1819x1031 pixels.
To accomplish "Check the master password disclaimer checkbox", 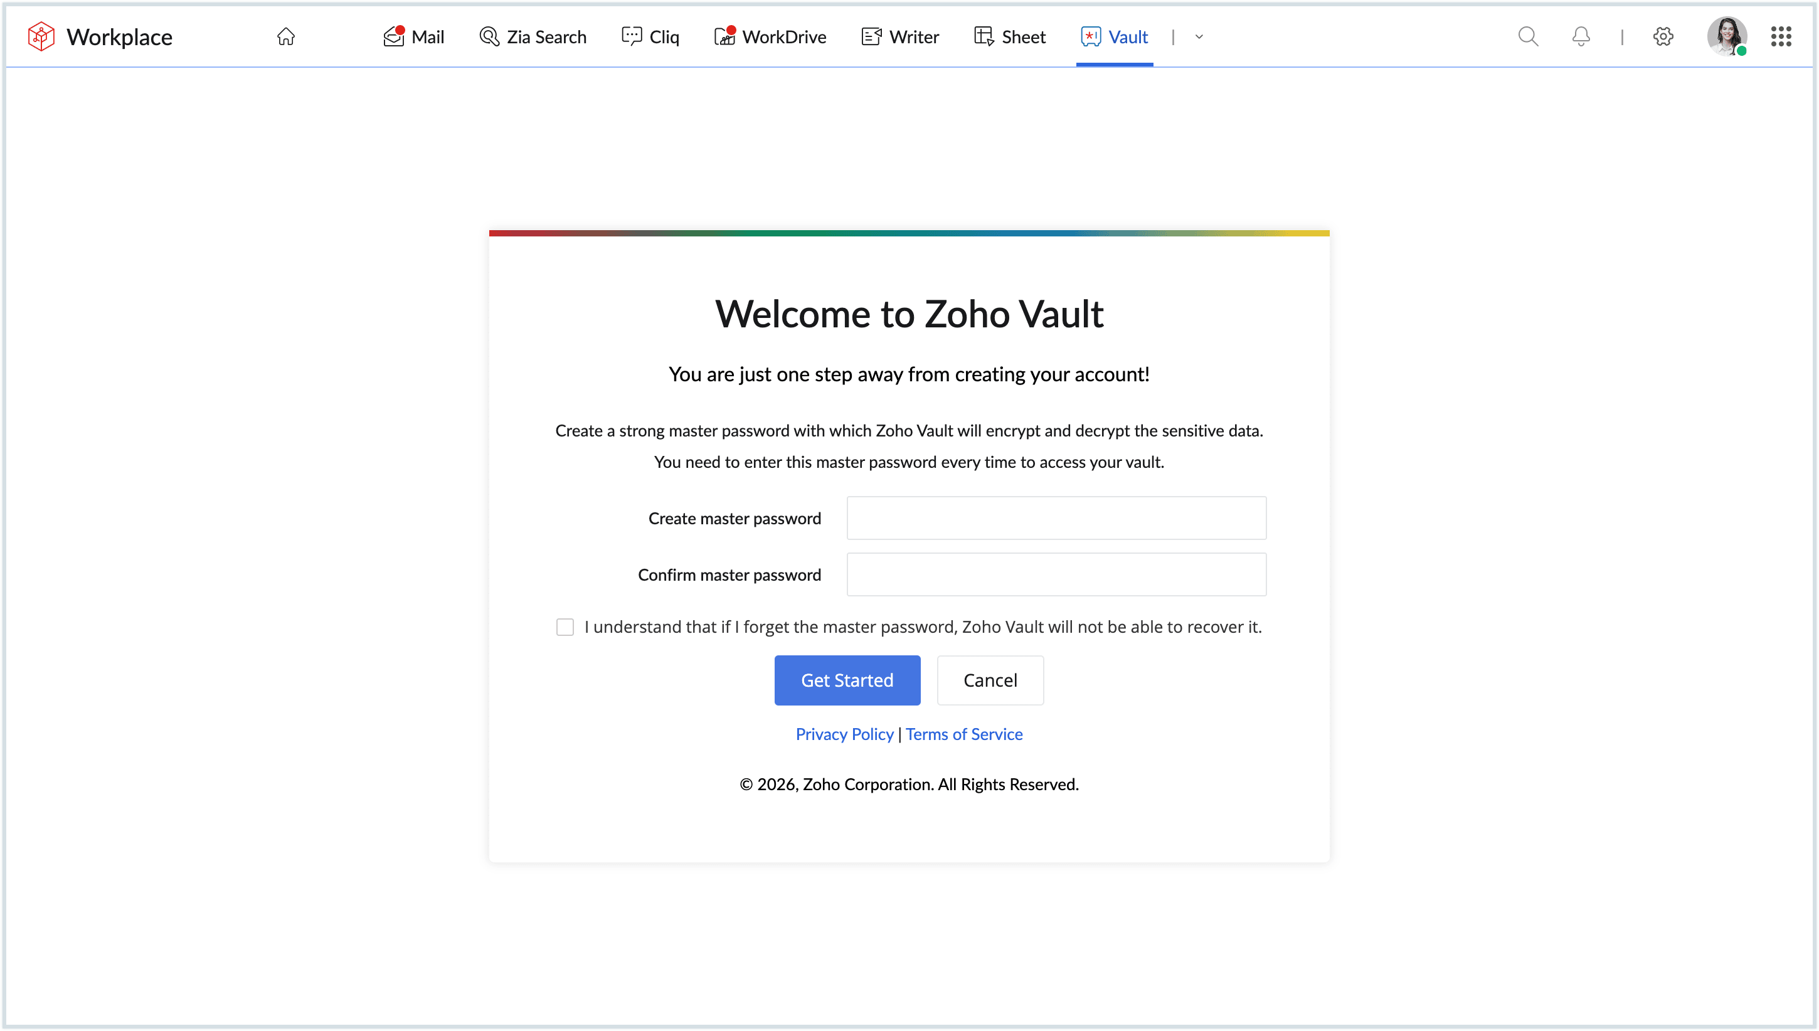I will (x=565, y=627).
